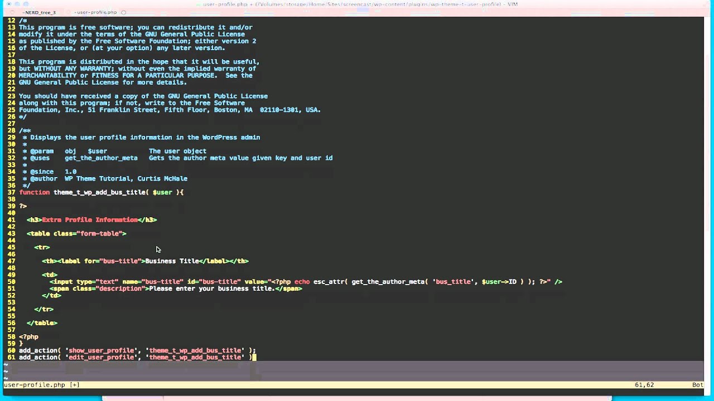Click the h3 'Extra Profile Information' line
The image size is (714, 401).
[91, 219]
